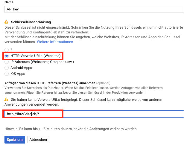Click into the http://ihreSeite.ch/* referrer field
The width and height of the screenshot is (187, 145).
click(94, 114)
